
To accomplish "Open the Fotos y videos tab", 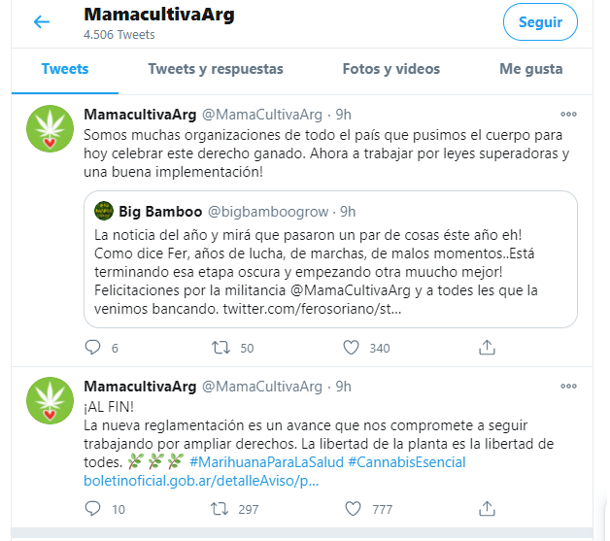I will coord(390,69).
